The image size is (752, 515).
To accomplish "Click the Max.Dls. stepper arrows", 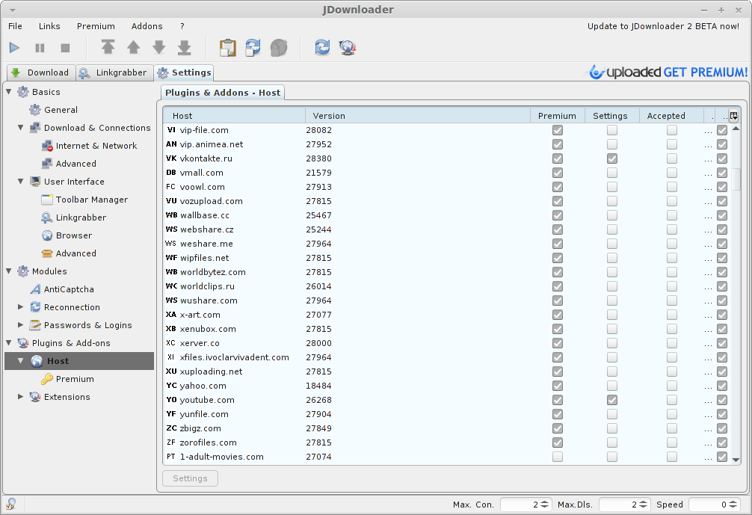I will [x=643, y=505].
